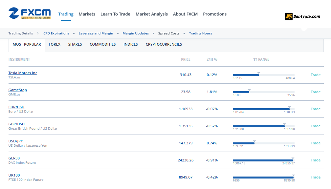
Task: Click EUR/USD 1Y range bar
Action: 264,109
